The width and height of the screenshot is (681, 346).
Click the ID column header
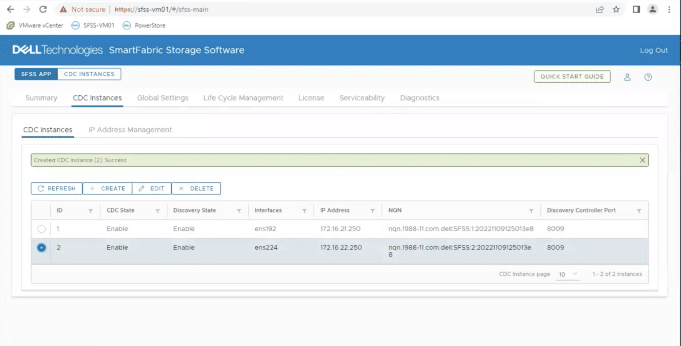59,211
